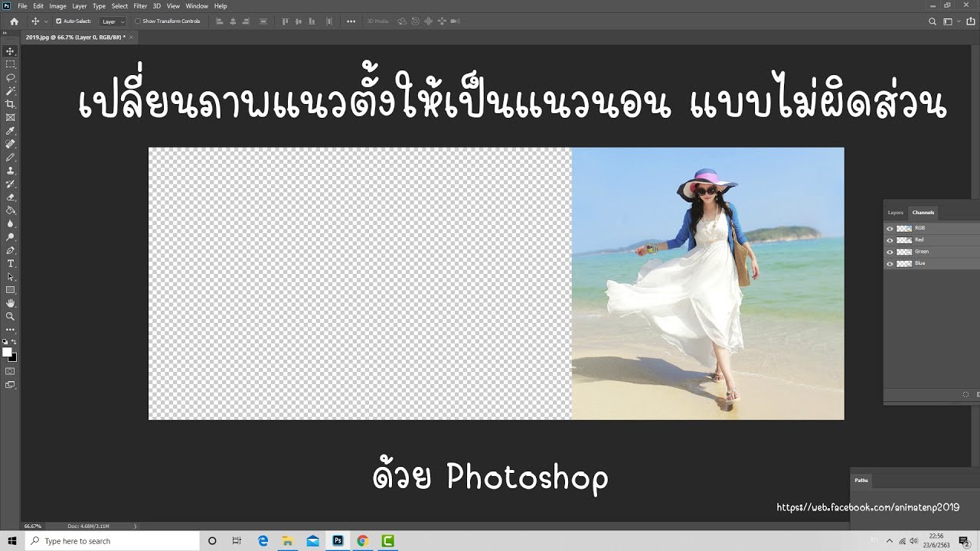Toggle the Auto-Select checkbox
Image resolution: width=980 pixels, height=551 pixels.
click(x=59, y=21)
